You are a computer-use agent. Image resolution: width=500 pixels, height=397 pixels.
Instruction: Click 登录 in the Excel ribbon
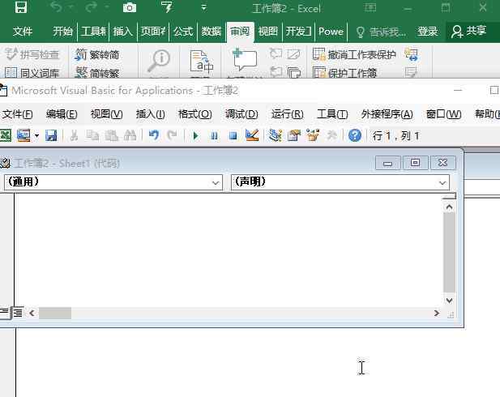point(428,32)
